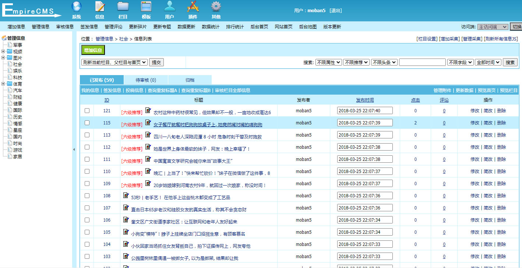The image size is (522, 268).
Task: Click the publish time field of row 121
Action: pos(365,110)
